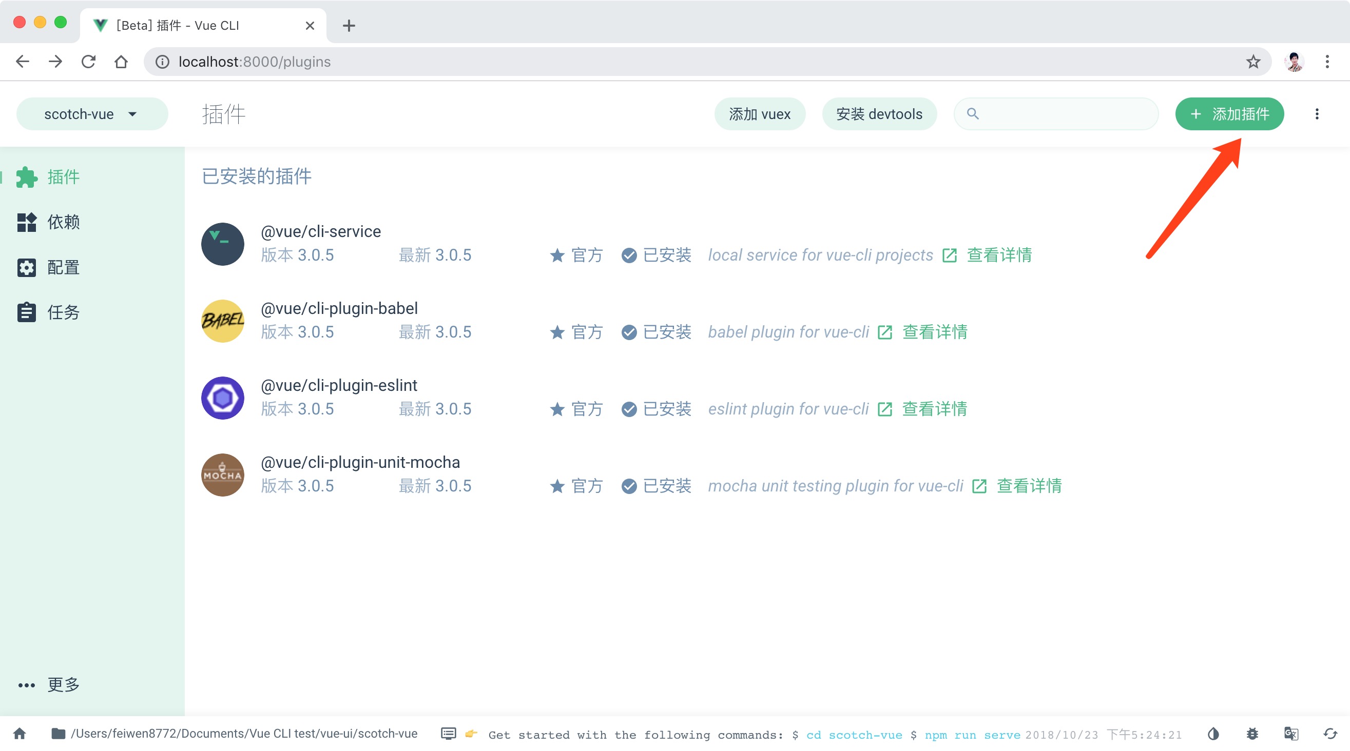Toggle the dark mode icon in the status bar

[1213, 734]
